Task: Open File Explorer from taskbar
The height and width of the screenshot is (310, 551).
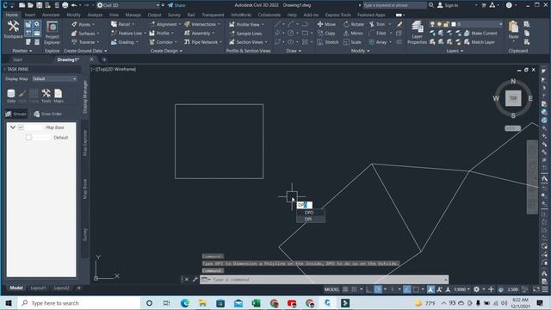Action: pyautogui.click(x=202, y=303)
